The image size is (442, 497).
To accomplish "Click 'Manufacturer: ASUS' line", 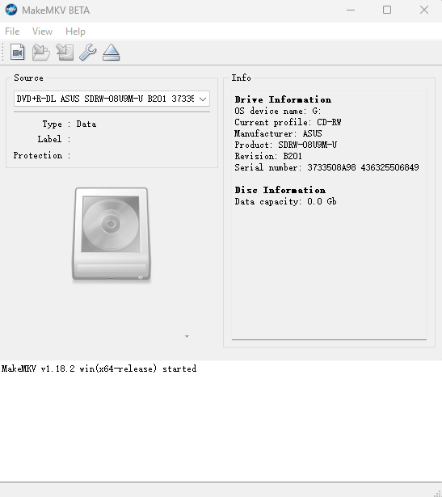I will [278, 133].
